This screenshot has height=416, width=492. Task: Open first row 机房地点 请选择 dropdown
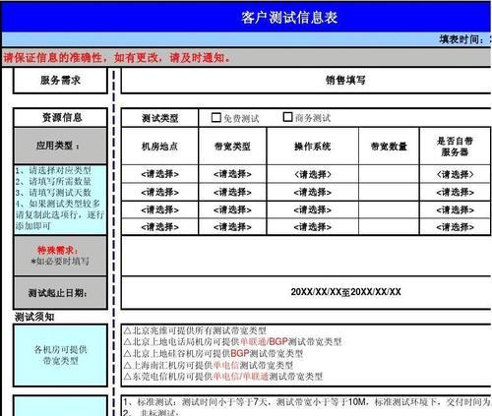(x=160, y=174)
